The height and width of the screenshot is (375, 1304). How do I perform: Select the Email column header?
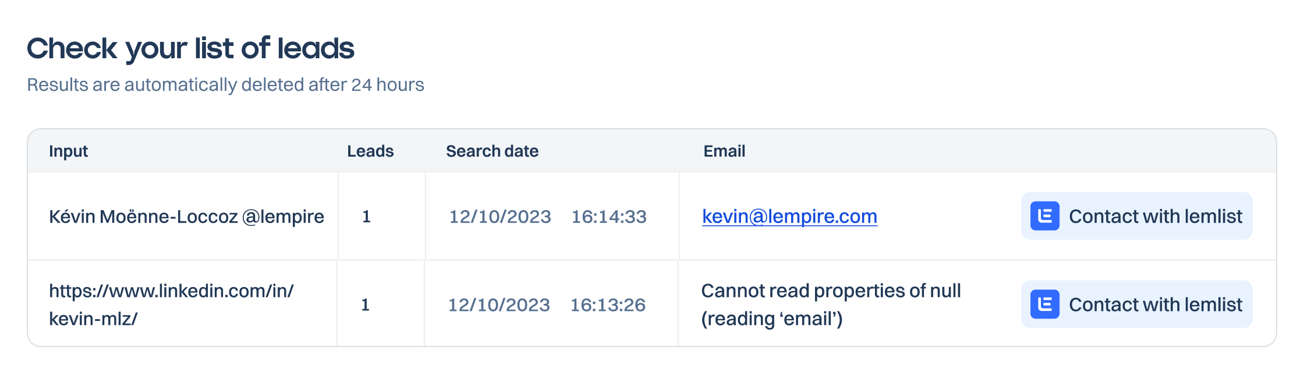[724, 151]
